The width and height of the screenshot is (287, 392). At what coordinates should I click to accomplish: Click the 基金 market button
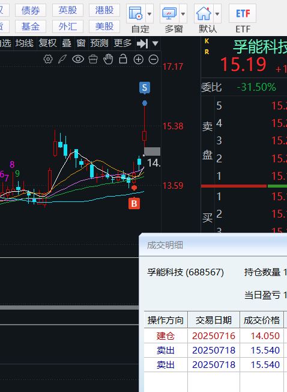click(31, 26)
